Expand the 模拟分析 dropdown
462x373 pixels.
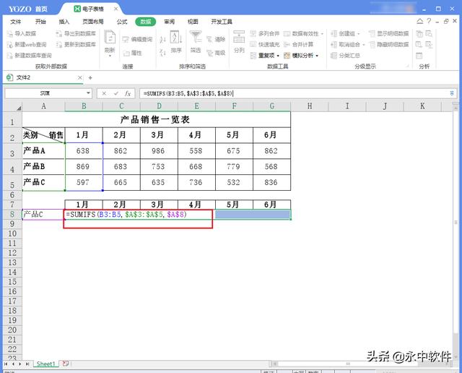tap(316, 56)
